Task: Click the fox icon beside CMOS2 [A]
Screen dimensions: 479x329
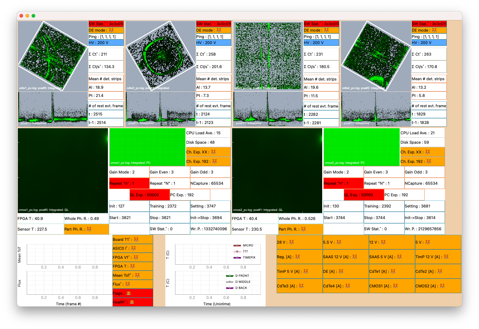Action: [442, 286]
